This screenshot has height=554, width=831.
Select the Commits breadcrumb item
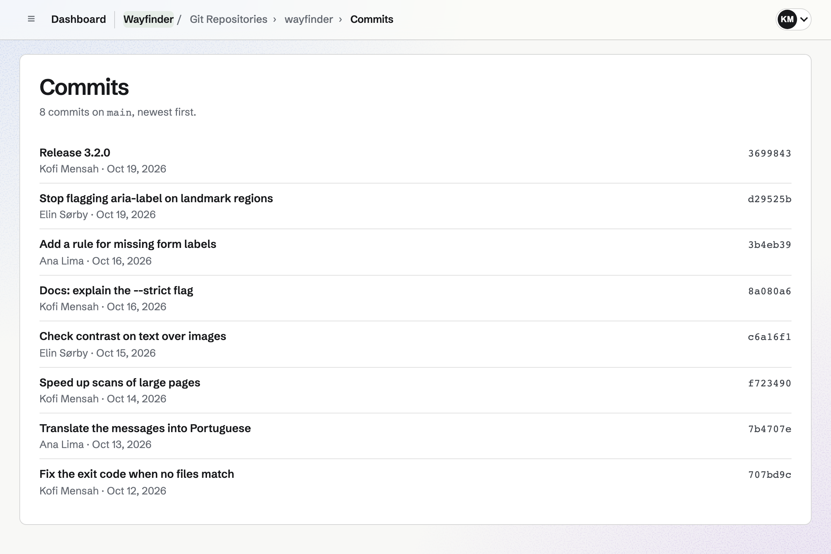point(372,19)
